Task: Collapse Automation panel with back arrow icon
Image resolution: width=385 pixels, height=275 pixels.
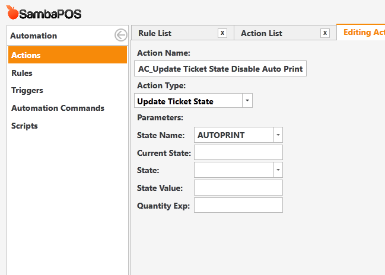Action: pos(121,35)
